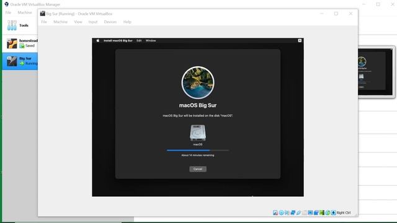
Task: Open the Edit menu in macOS installer
Action: (x=139, y=40)
